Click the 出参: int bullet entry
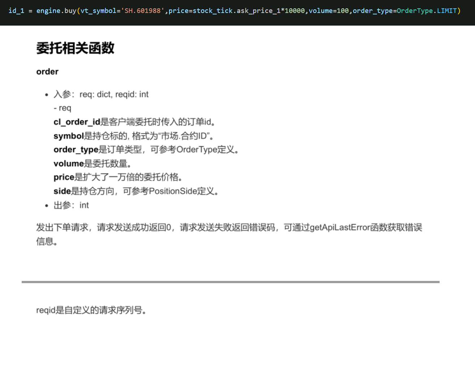The image size is (475, 390). pyautogui.click(x=71, y=205)
